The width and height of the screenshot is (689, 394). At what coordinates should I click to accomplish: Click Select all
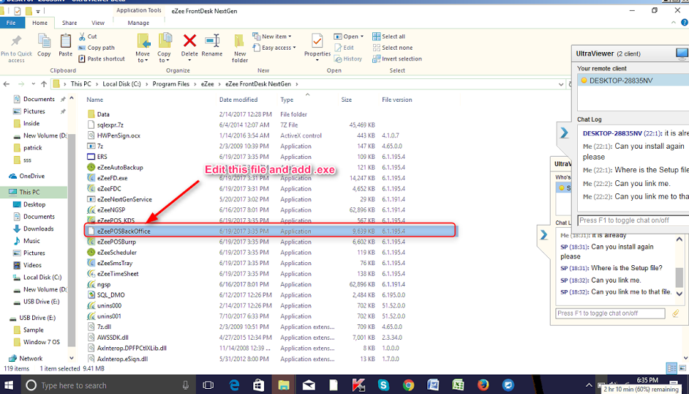[389, 37]
